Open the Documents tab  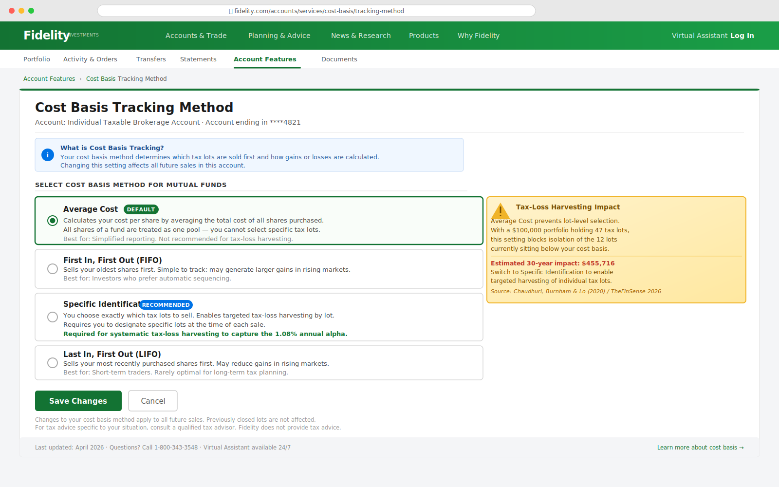tap(339, 59)
